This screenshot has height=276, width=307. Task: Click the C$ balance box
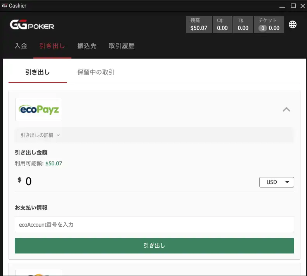(x=222, y=24)
